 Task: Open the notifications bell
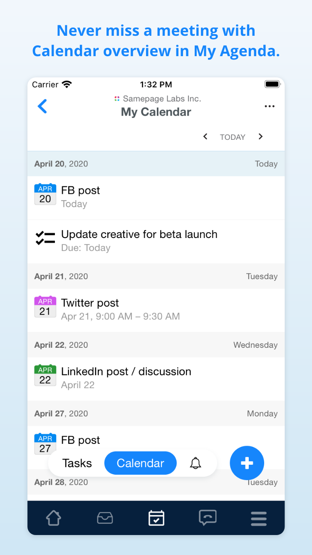pyautogui.click(x=196, y=463)
